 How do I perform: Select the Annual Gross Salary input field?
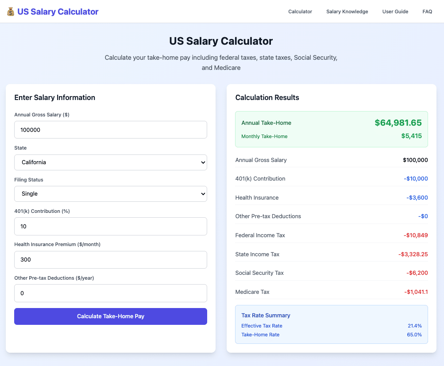pos(110,130)
